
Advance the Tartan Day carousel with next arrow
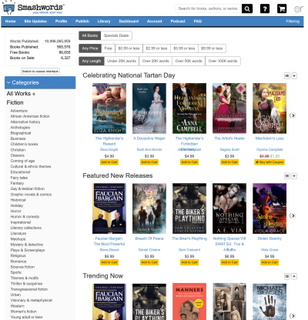(293, 115)
